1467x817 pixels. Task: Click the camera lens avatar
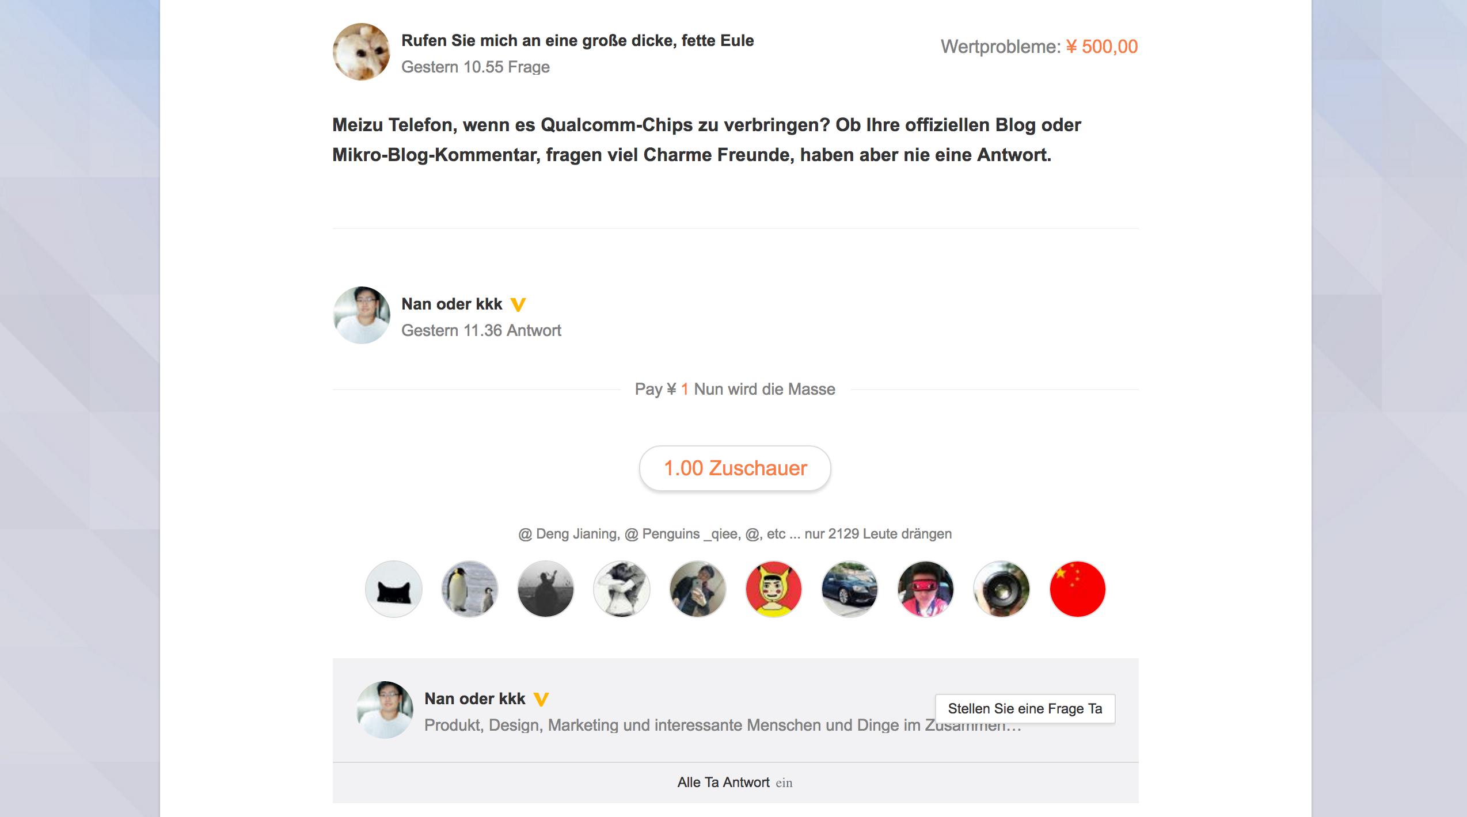tap(1002, 589)
